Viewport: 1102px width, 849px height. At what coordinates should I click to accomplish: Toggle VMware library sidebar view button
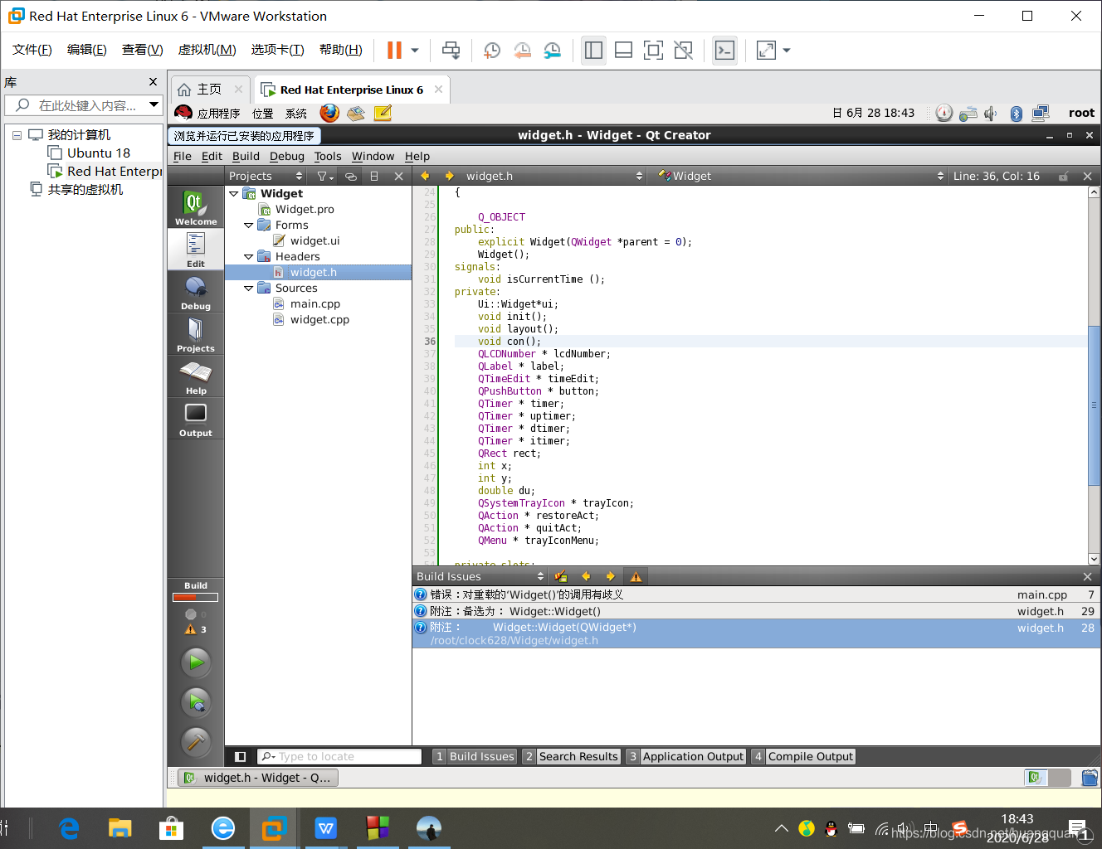(x=593, y=51)
